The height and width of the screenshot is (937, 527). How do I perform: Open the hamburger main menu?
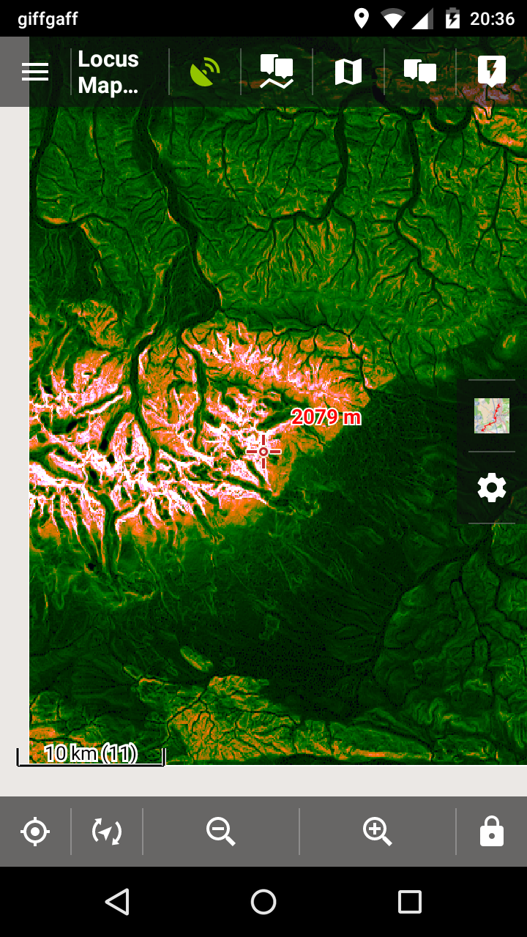pos(35,72)
